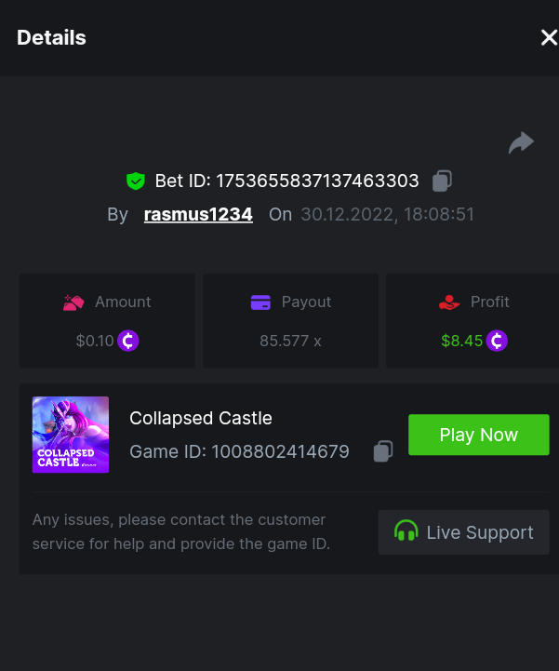Click the $8.45 profit value
This screenshot has height=671, width=559.
tap(462, 341)
